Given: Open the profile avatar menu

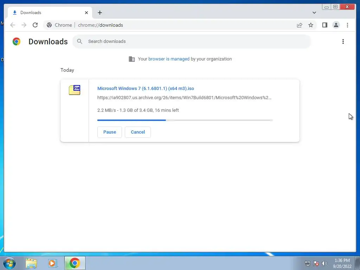Looking at the screenshot, I should pyautogui.click(x=336, y=25).
